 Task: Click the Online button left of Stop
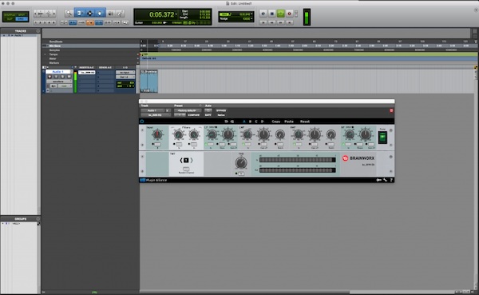click(263, 14)
